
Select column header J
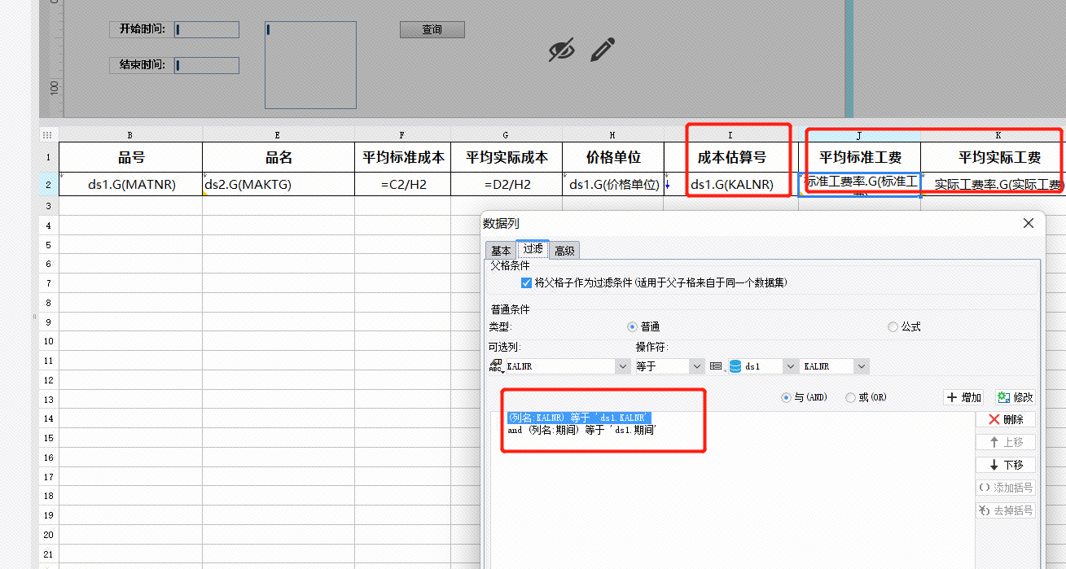[x=859, y=135]
